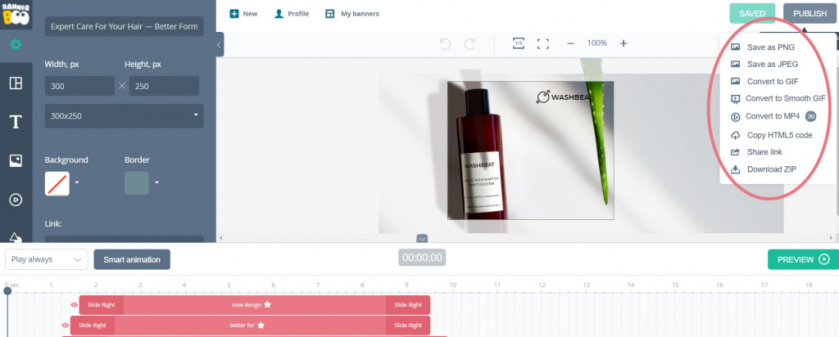The height and width of the screenshot is (337, 839).
Task: Click the Undo arrow
Action: (x=445, y=44)
